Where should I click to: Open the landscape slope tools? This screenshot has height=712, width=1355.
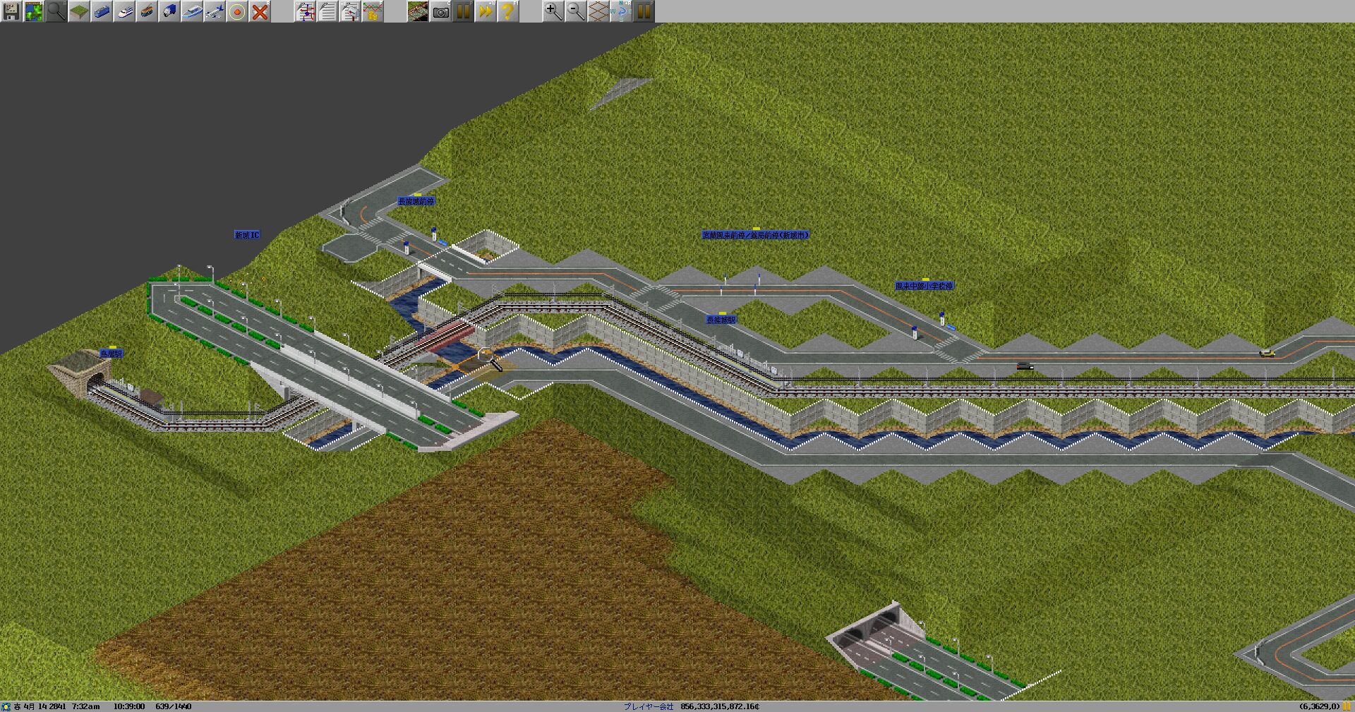(x=79, y=11)
